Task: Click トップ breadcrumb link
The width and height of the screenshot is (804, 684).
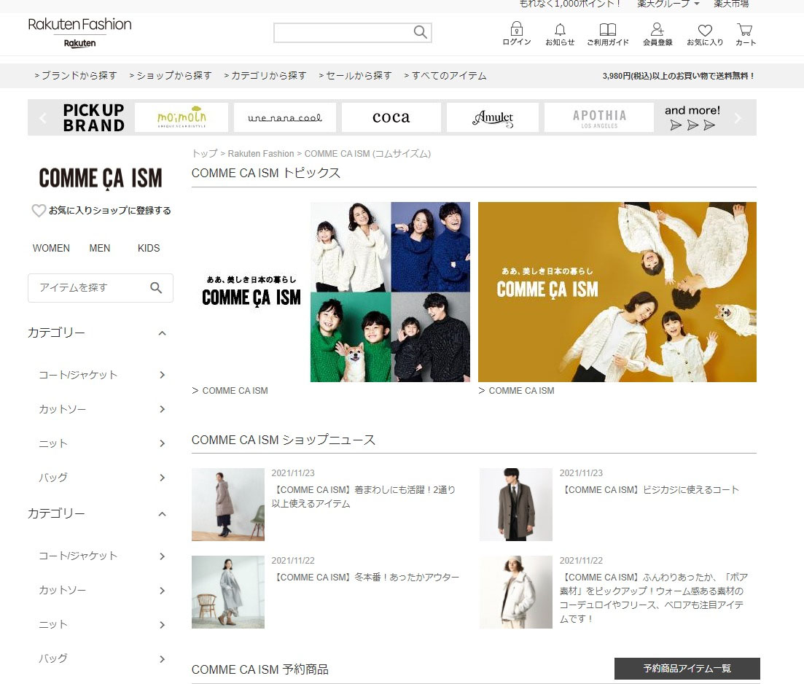Action: 205,153
